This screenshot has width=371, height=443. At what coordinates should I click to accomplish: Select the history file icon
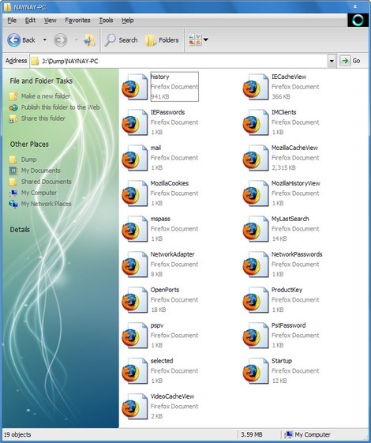135,87
